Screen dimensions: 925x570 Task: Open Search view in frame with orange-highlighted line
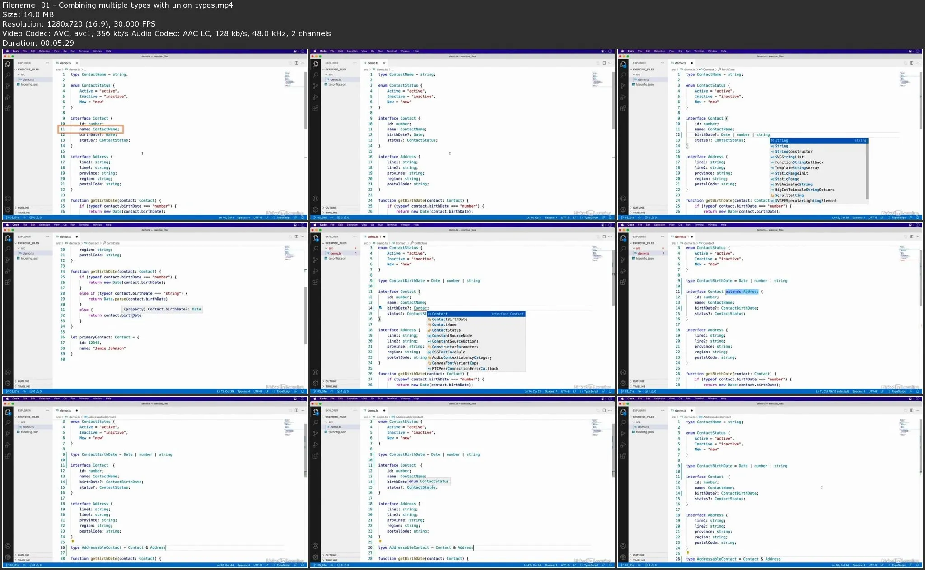8,75
